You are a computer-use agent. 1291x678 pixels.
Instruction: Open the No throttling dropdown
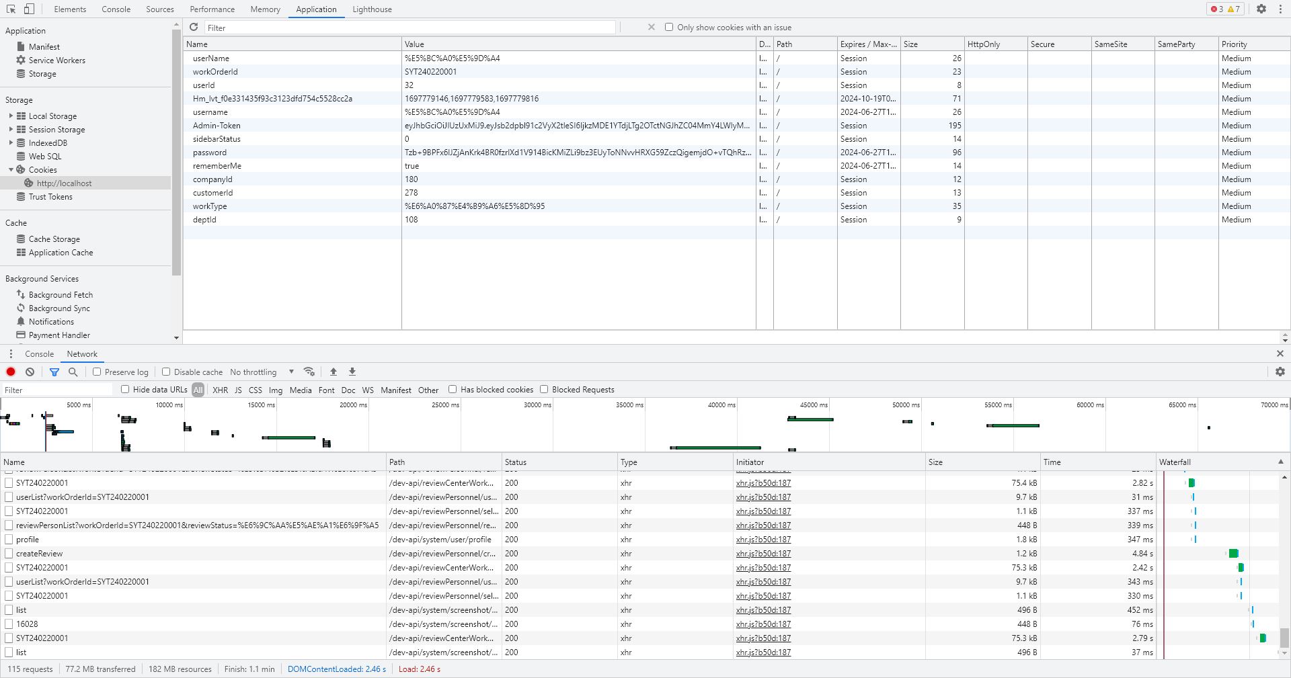pyautogui.click(x=262, y=372)
